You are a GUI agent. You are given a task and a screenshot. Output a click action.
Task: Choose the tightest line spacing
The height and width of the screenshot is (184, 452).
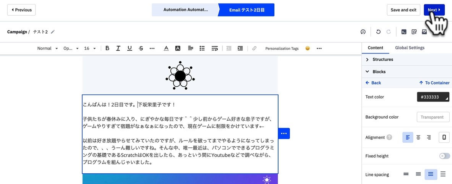pyautogui.click(x=406, y=174)
